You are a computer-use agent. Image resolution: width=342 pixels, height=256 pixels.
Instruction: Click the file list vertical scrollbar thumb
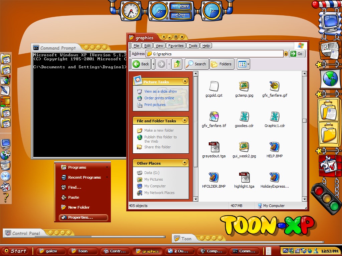pos(304,121)
